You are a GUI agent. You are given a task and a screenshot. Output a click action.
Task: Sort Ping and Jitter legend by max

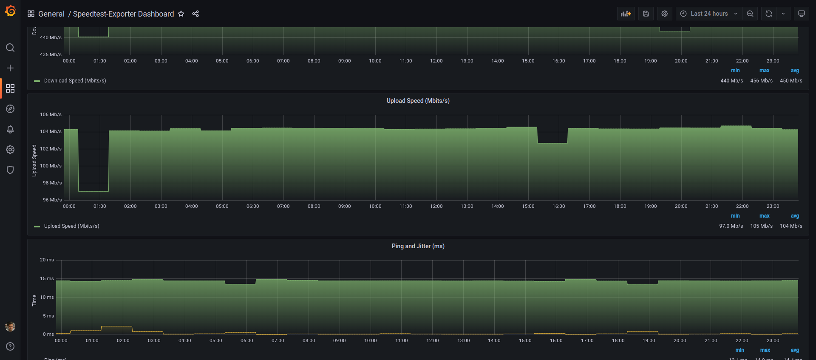click(x=765, y=350)
